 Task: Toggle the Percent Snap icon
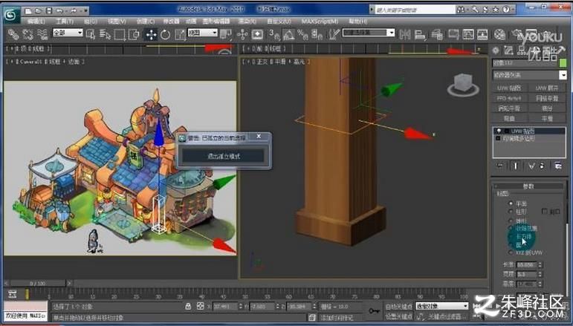(303, 34)
